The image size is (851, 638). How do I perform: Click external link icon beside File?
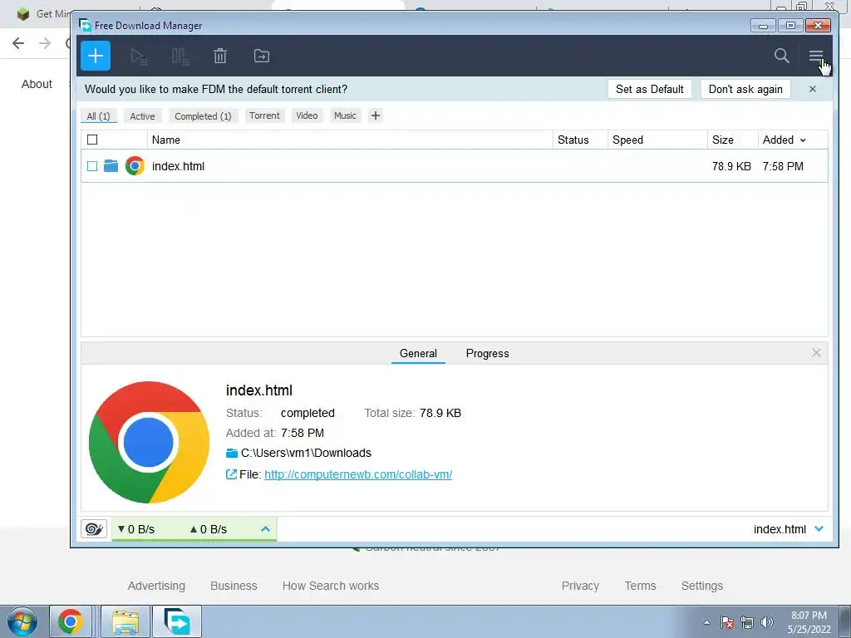(x=231, y=474)
